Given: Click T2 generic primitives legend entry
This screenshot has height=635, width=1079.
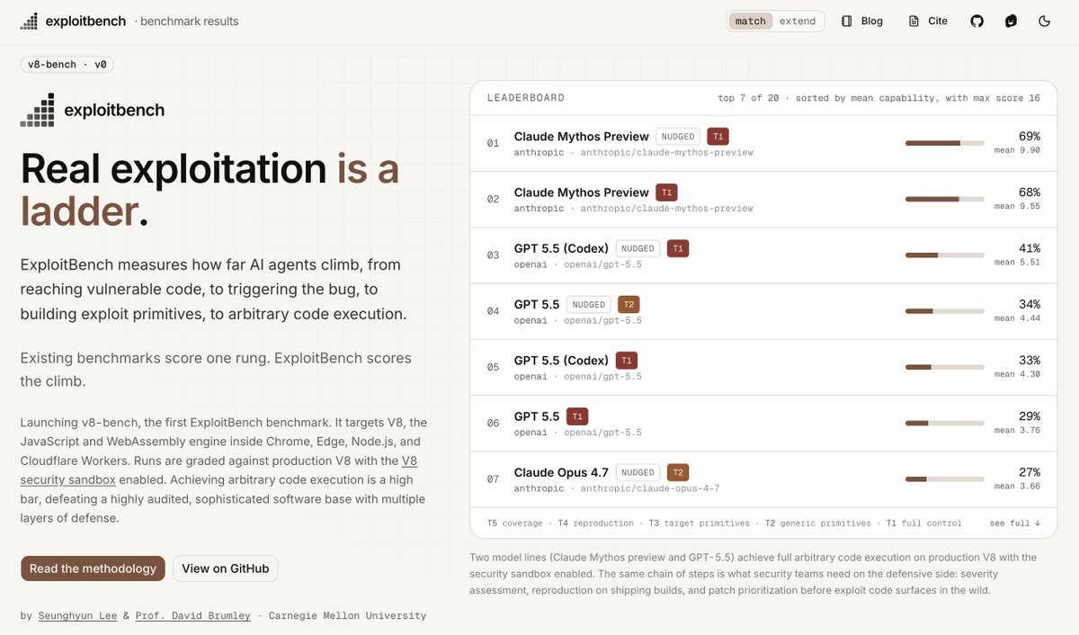Looking at the screenshot, I should coord(817,523).
